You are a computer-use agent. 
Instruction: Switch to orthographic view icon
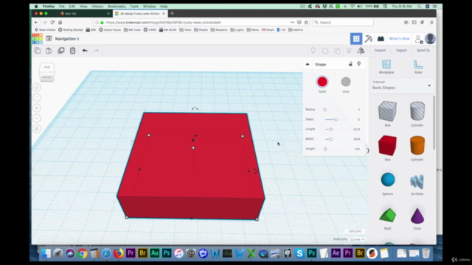tap(37, 129)
